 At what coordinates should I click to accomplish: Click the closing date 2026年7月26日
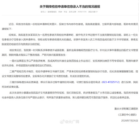coord(130,121)
